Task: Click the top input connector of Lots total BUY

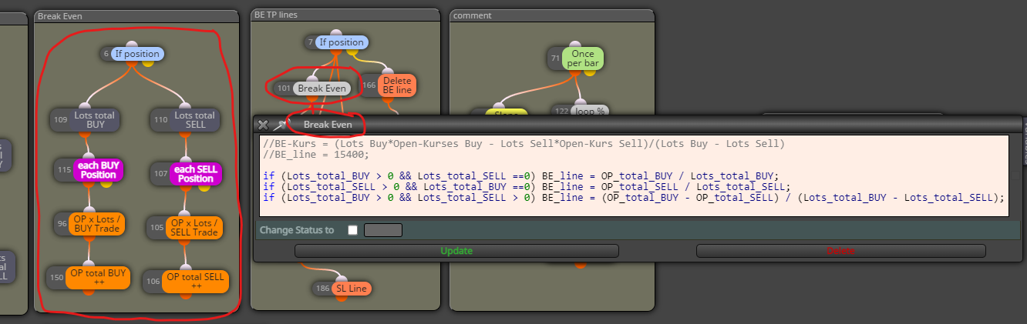Action: tap(84, 105)
